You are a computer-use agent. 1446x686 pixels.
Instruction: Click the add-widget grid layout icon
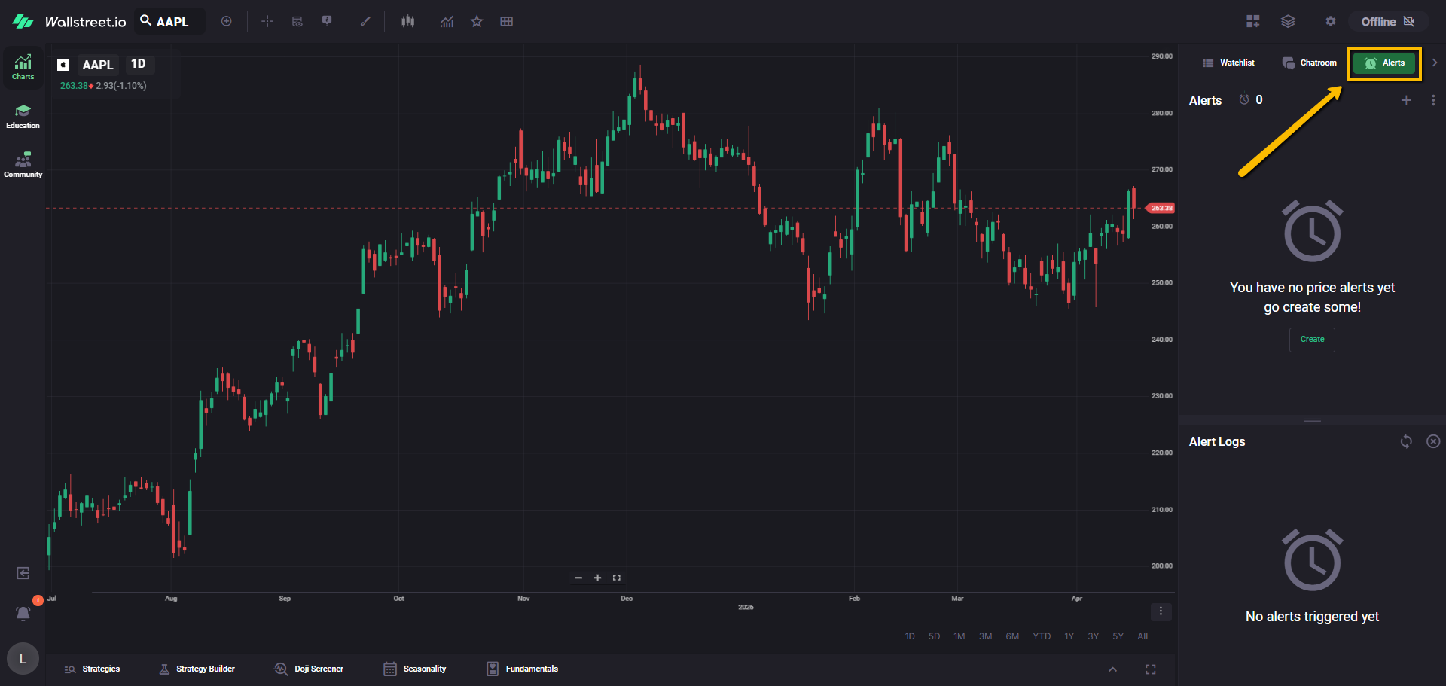tap(1252, 22)
